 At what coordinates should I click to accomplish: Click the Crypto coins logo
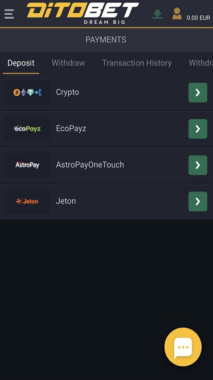pyautogui.click(x=27, y=92)
